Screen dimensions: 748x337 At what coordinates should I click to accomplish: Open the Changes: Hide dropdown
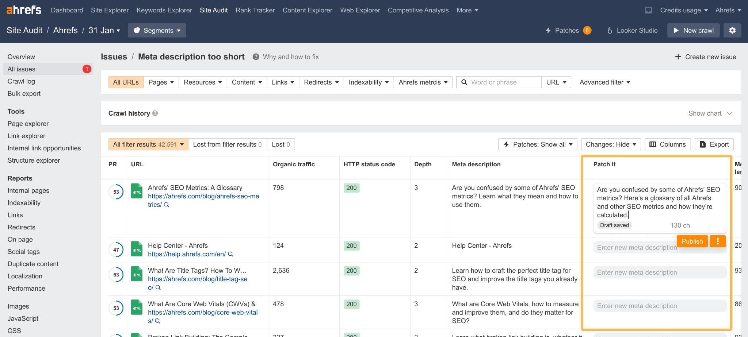[x=611, y=144]
